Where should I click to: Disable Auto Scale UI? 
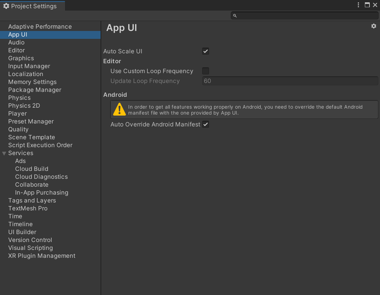205,51
